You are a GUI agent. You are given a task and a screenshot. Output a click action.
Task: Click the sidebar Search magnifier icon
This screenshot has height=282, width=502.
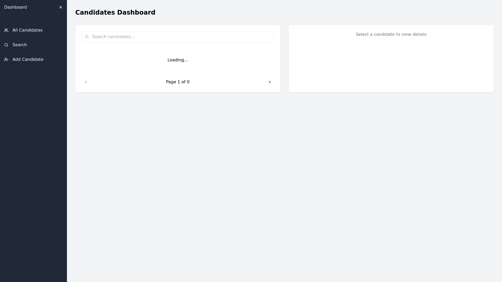point(6,45)
